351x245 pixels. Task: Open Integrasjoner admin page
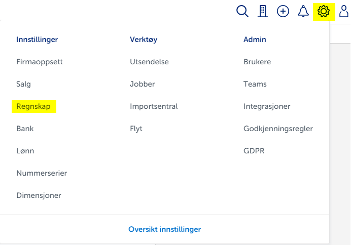tap(267, 106)
